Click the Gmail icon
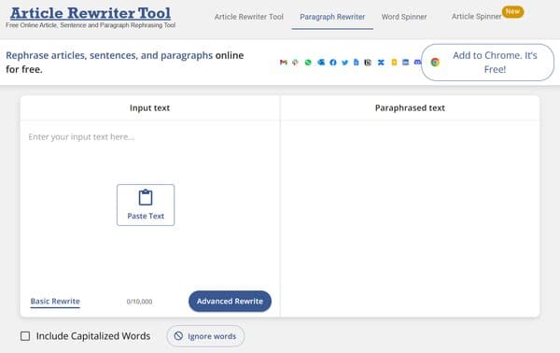This screenshot has width=560, height=353. [283, 63]
